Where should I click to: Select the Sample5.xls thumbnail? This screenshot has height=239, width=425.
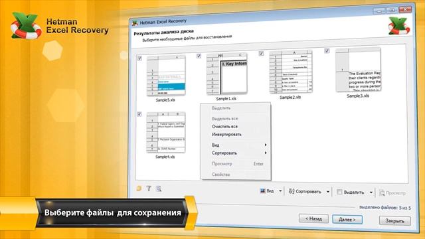[x=166, y=76]
